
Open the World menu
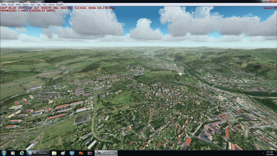[x=18, y=5]
